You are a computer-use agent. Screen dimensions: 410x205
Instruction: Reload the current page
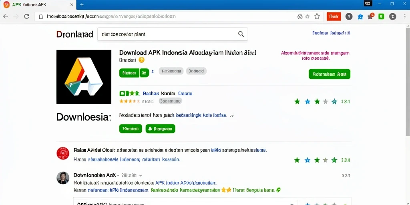click(x=26, y=16)
